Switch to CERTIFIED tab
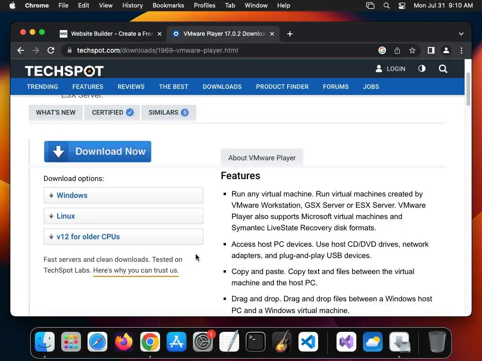Screen dimensions: 482x361 click(x=112, y=112)
